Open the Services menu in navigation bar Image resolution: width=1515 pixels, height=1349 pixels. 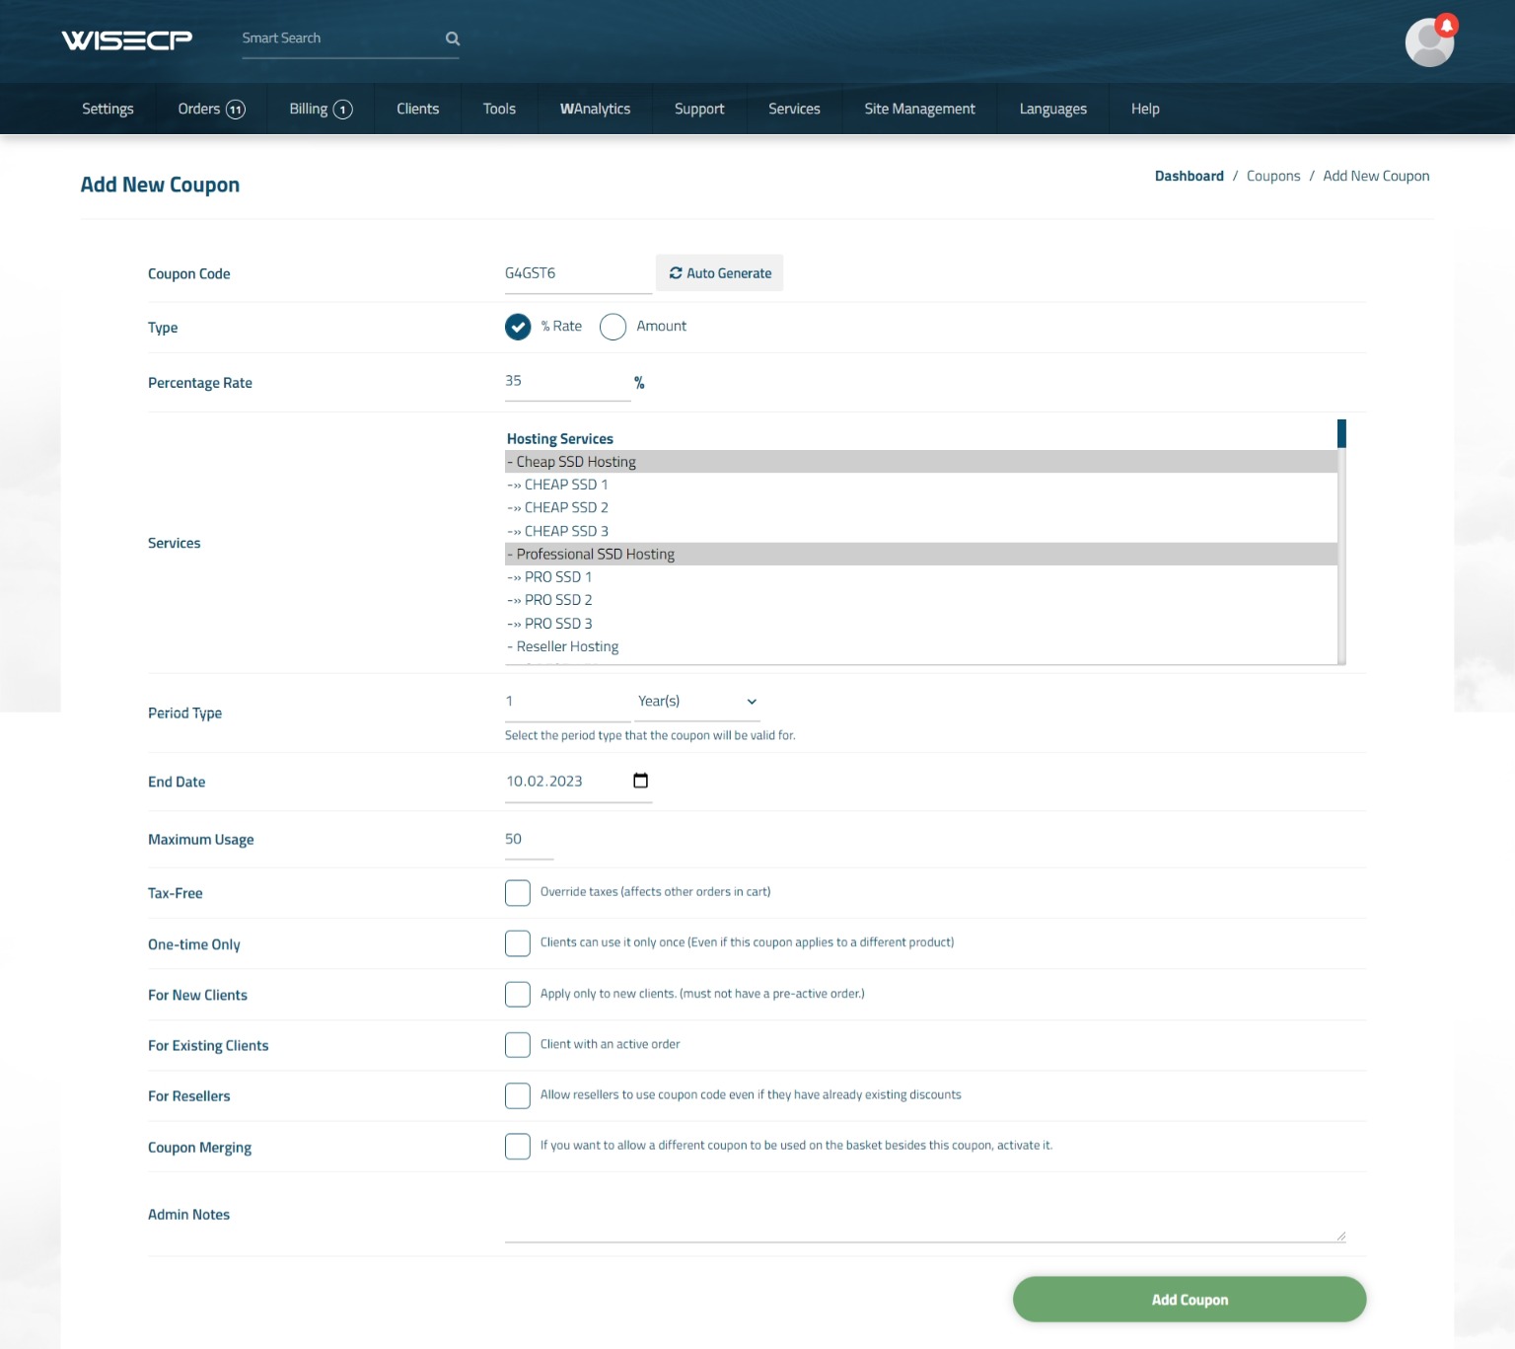(x=794, y=109)
